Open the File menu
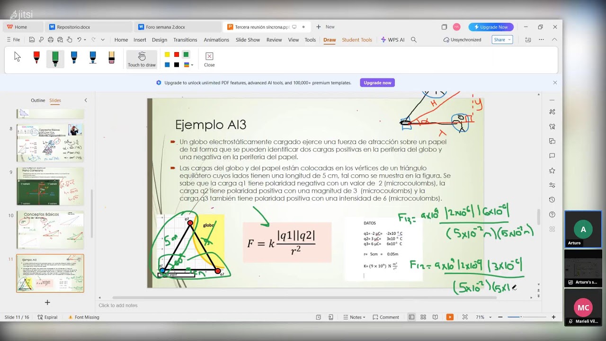606x341 pixels. tap(13, 40)
